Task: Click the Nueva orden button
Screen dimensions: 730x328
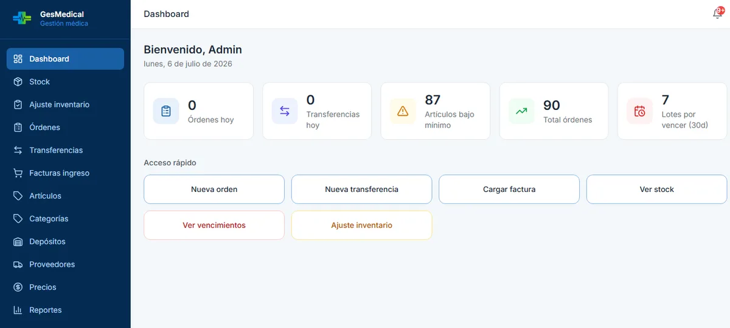Action: point(214,190)
